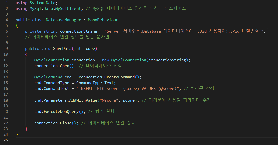Click 'cmd.CommandText' on line 16
Image resolution: width=278 pixels, height=145 pixels.
coord(52,88)
